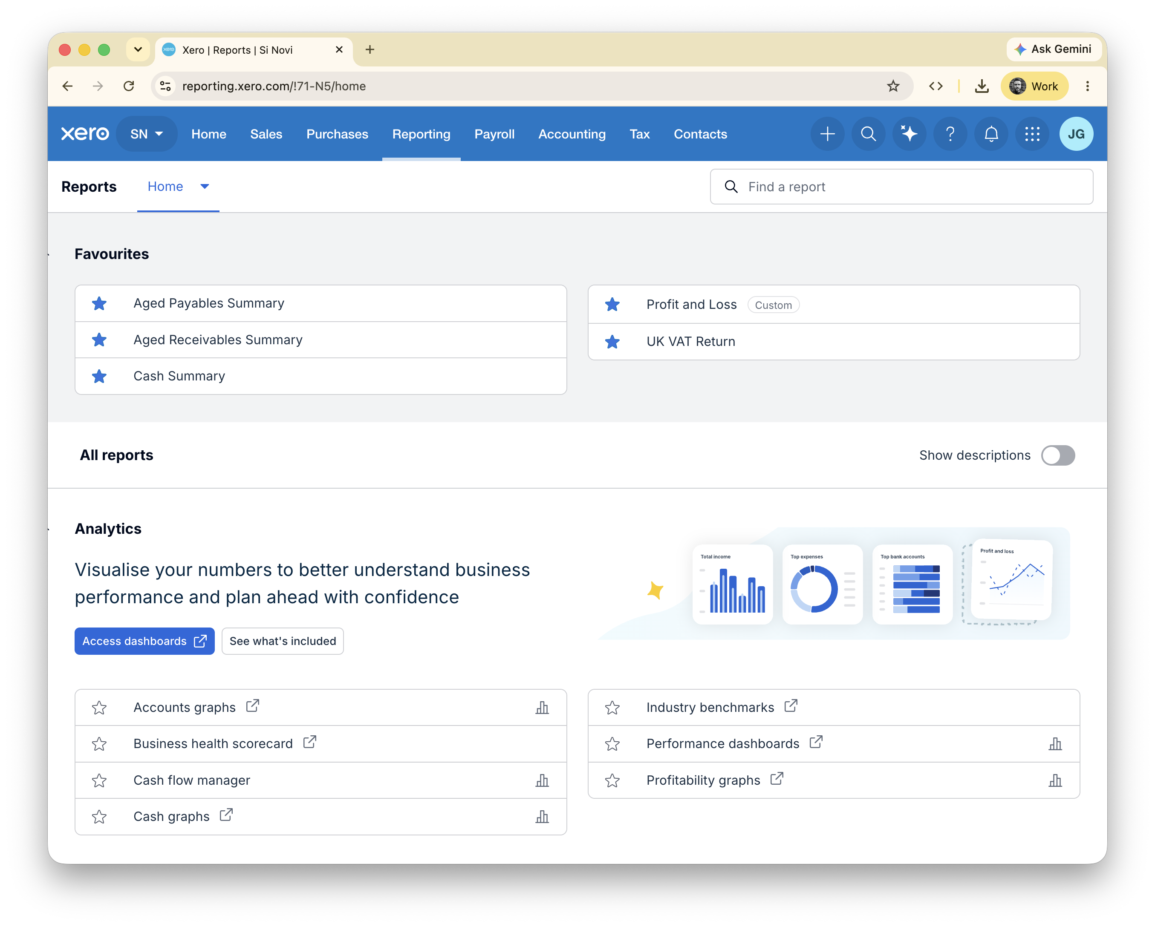Image resolution: width=1155 pixels, height=927 pixels.
Task: Click See what's included button
Action: pos(282,641)
